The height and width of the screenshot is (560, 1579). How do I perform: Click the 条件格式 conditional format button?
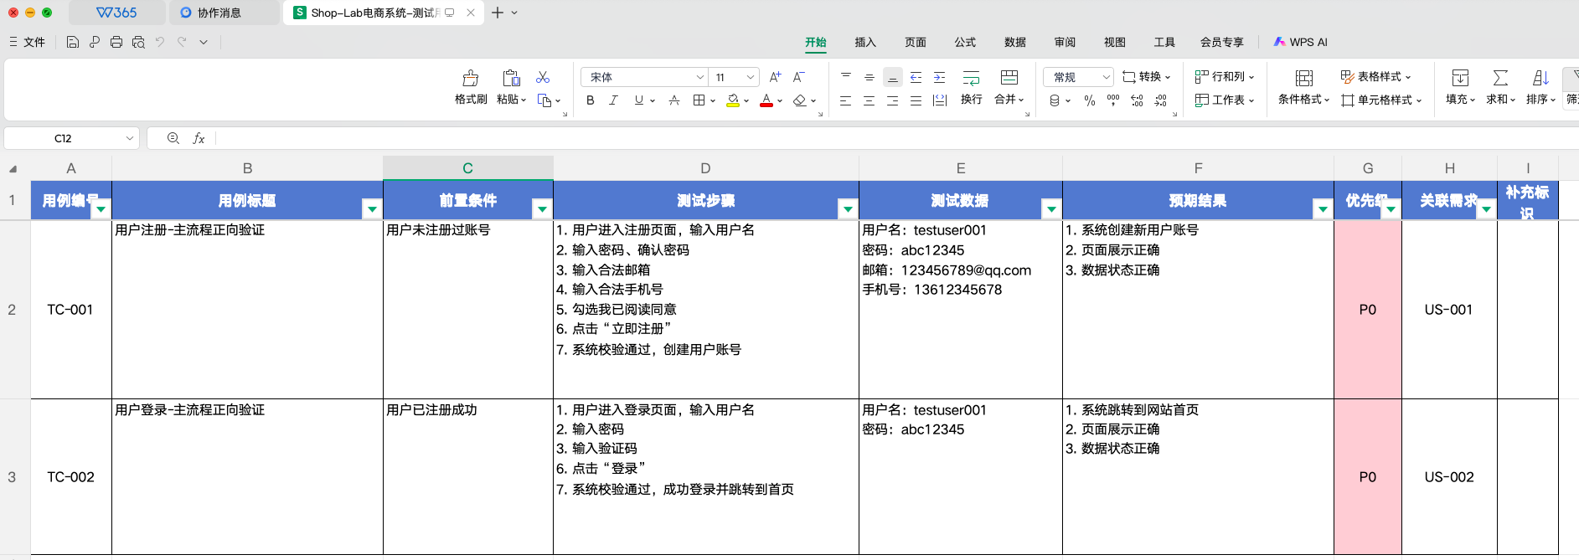pos(1303,87)
